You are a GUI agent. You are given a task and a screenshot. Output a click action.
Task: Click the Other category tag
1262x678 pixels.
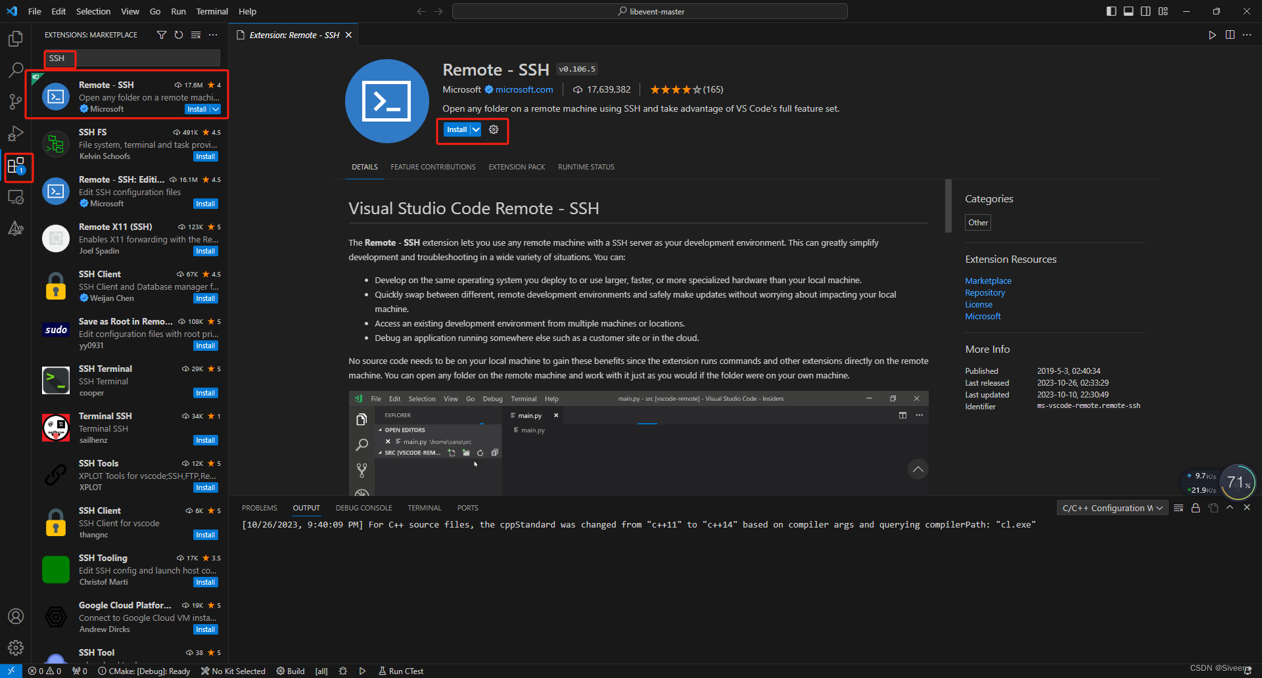click(978, 223)
